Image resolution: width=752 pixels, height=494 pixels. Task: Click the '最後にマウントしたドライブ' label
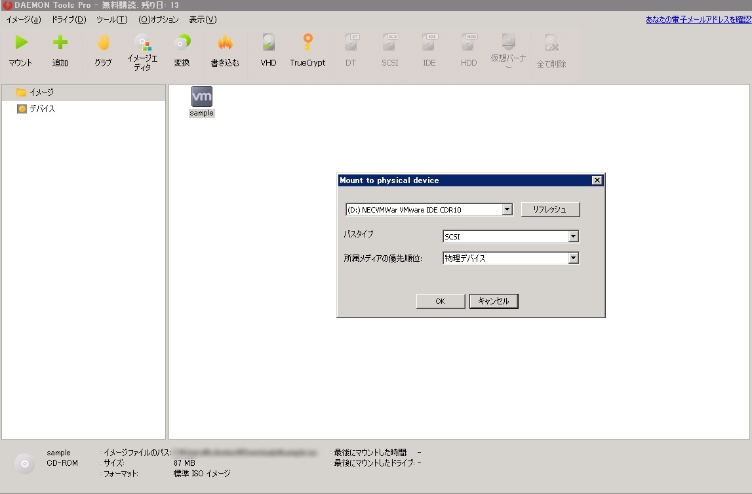[374, 463]
